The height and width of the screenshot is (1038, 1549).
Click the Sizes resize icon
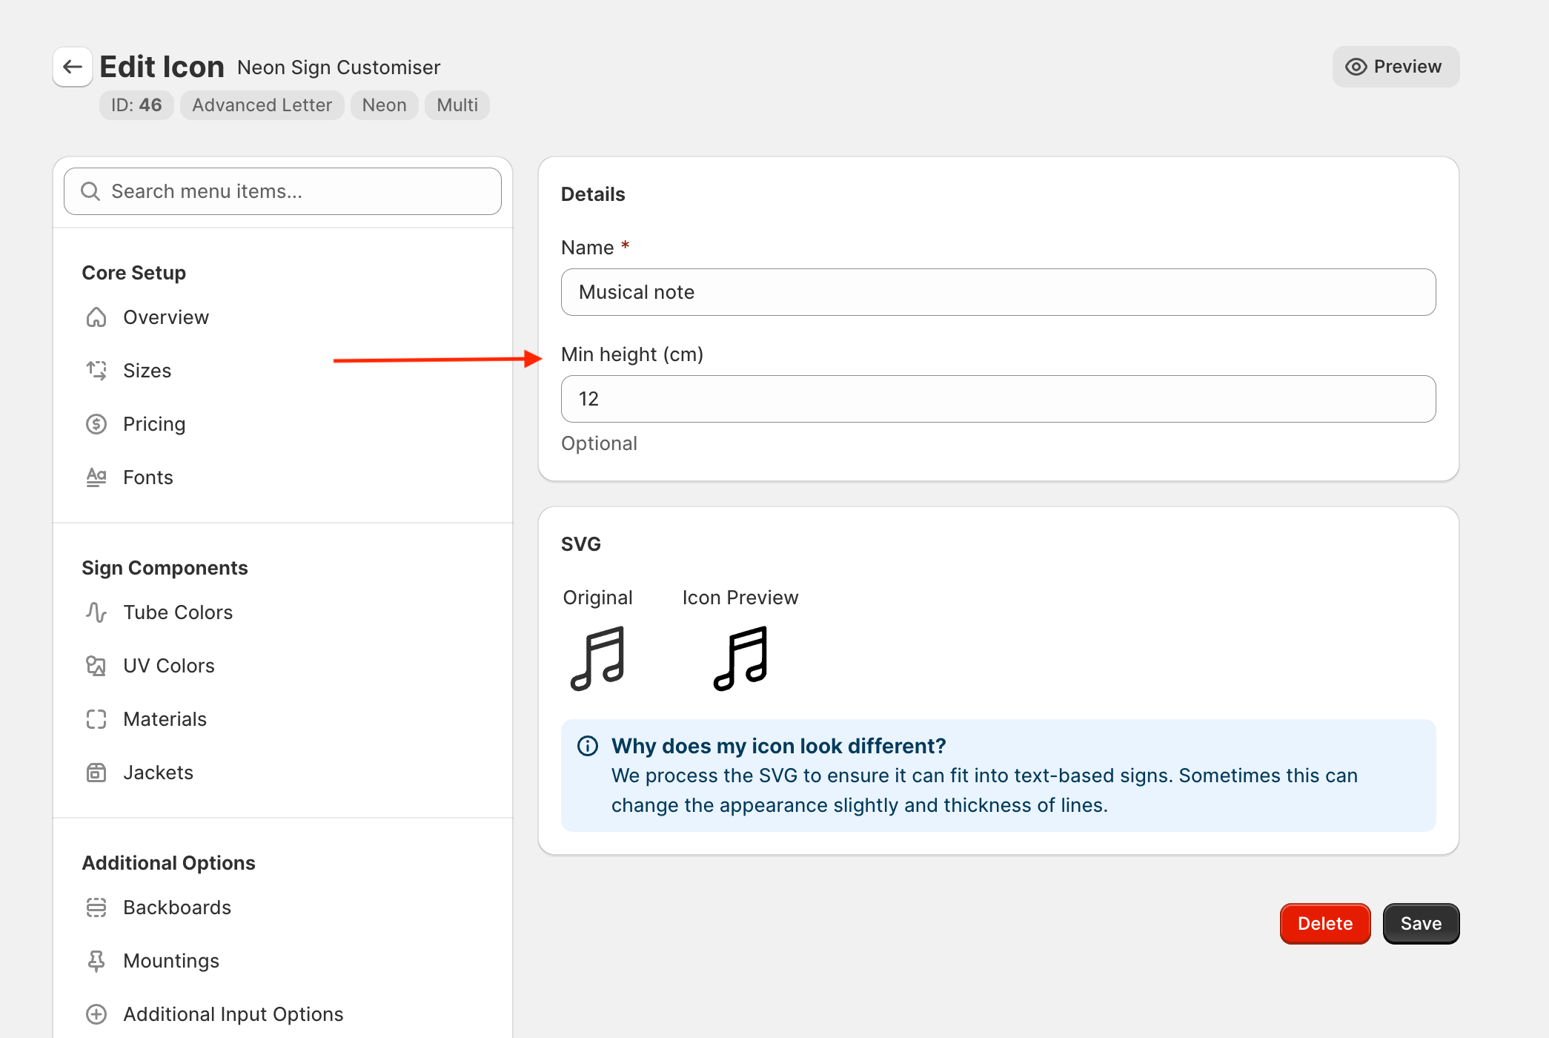(96, 371)
